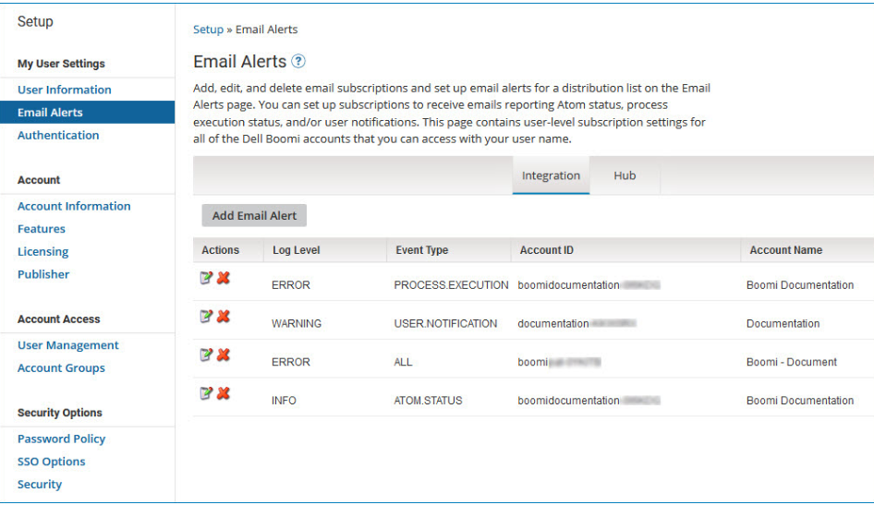Image resolution: width=874 pixels, height=505 pixels.
Task: Edit the USER.NOTIFICATION warning alert
Action: [206, 316]
